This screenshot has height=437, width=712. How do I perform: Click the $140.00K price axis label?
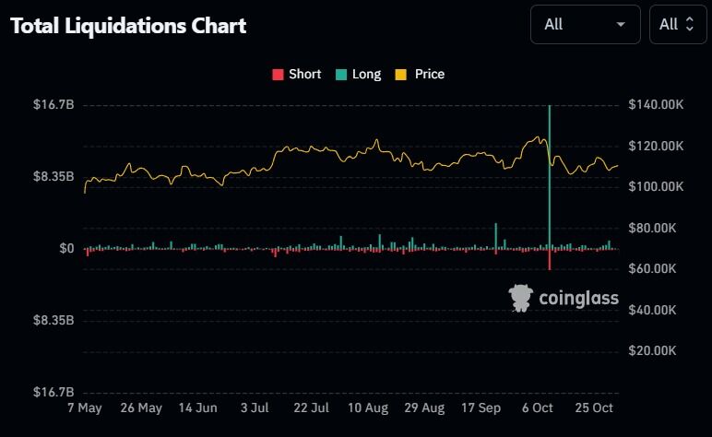pyautogui.click(x=655, y=105)
